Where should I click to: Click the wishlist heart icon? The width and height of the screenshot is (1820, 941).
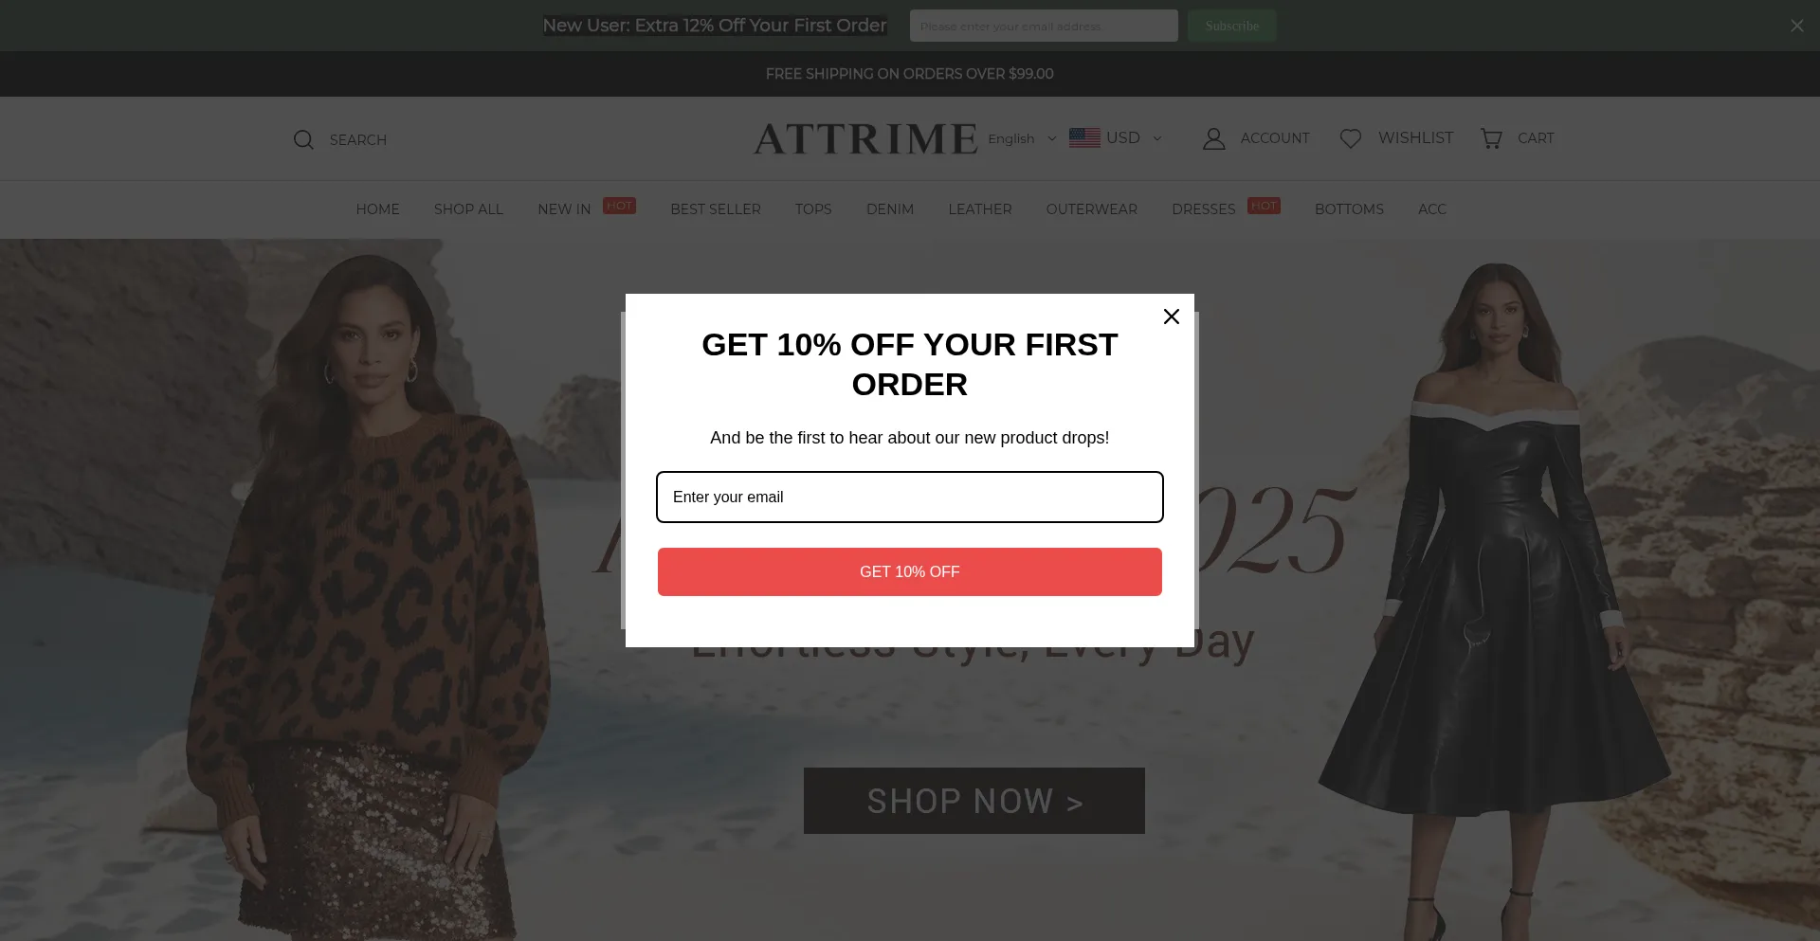(1351, 138)
